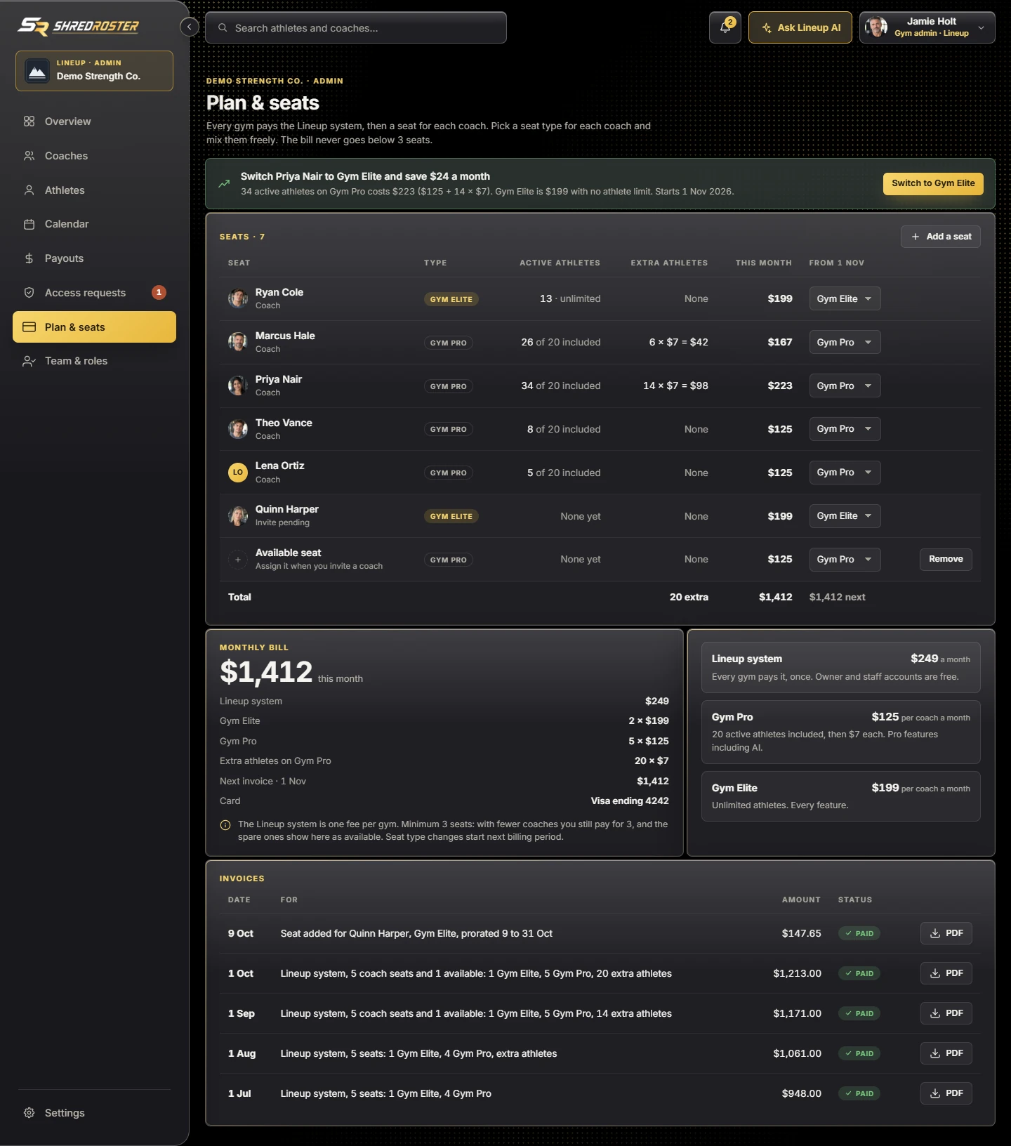The width and height of the screenshot is (1011, 1146).
Task: Collapse the sidebar with the chevron button
Action: [189, 27]
